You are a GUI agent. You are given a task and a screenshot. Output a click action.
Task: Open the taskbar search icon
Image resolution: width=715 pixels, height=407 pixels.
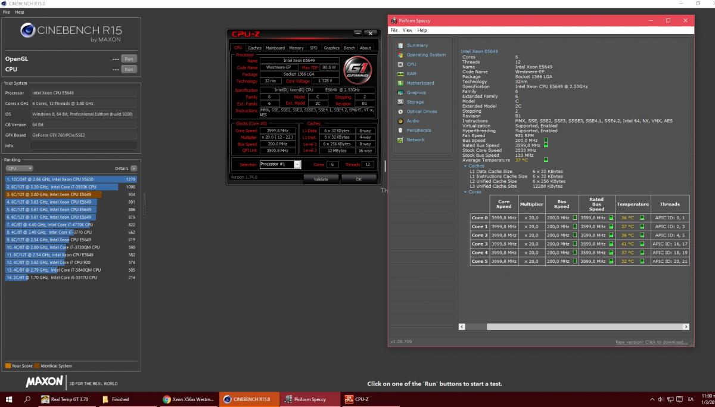click(28, 399)
